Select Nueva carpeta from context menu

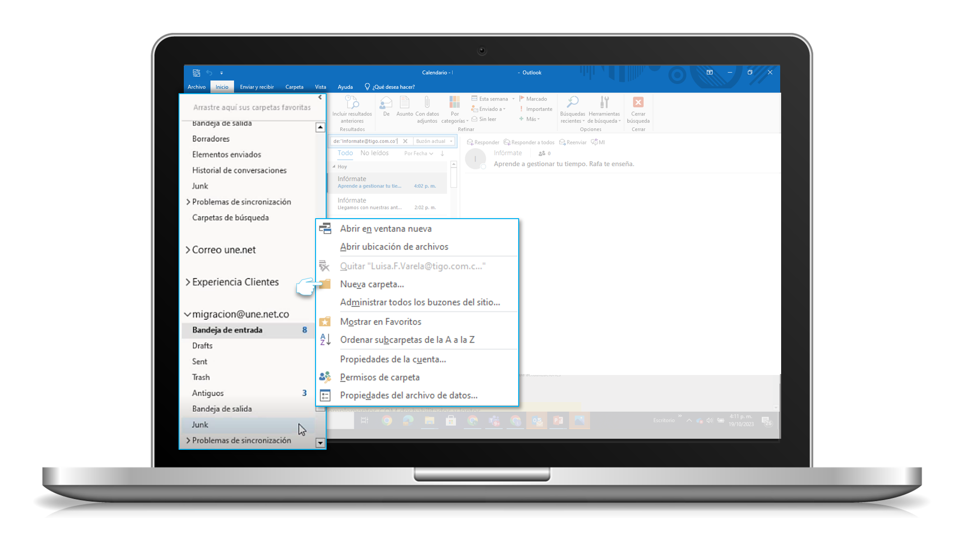click(417, 284)
